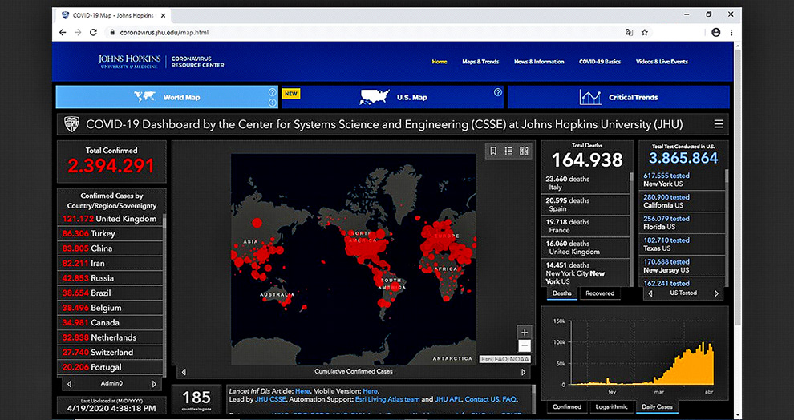This screenshot has width=794, height=420.
Task: Click the Lancet article Here link
Action: [x=302, y=391]
